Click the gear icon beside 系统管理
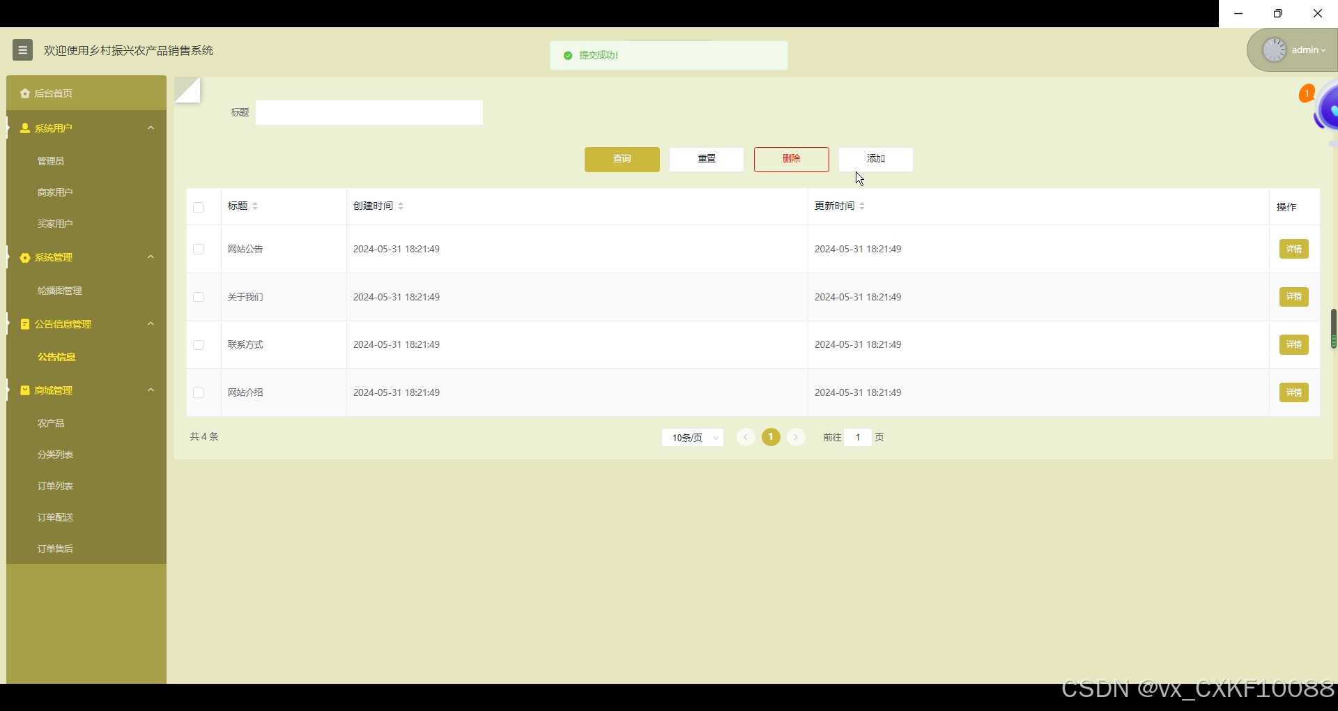Image resolution: width=1338 pixels, height=711 pixels. [x=25, y=258]
